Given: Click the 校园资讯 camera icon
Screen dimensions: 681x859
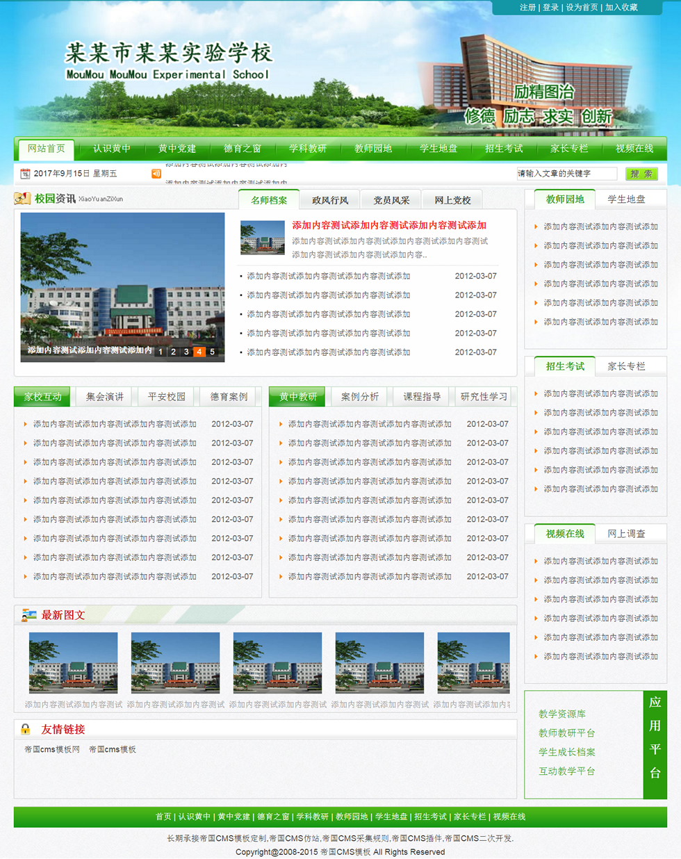Looking at the screenshot, I should point(19,198).
